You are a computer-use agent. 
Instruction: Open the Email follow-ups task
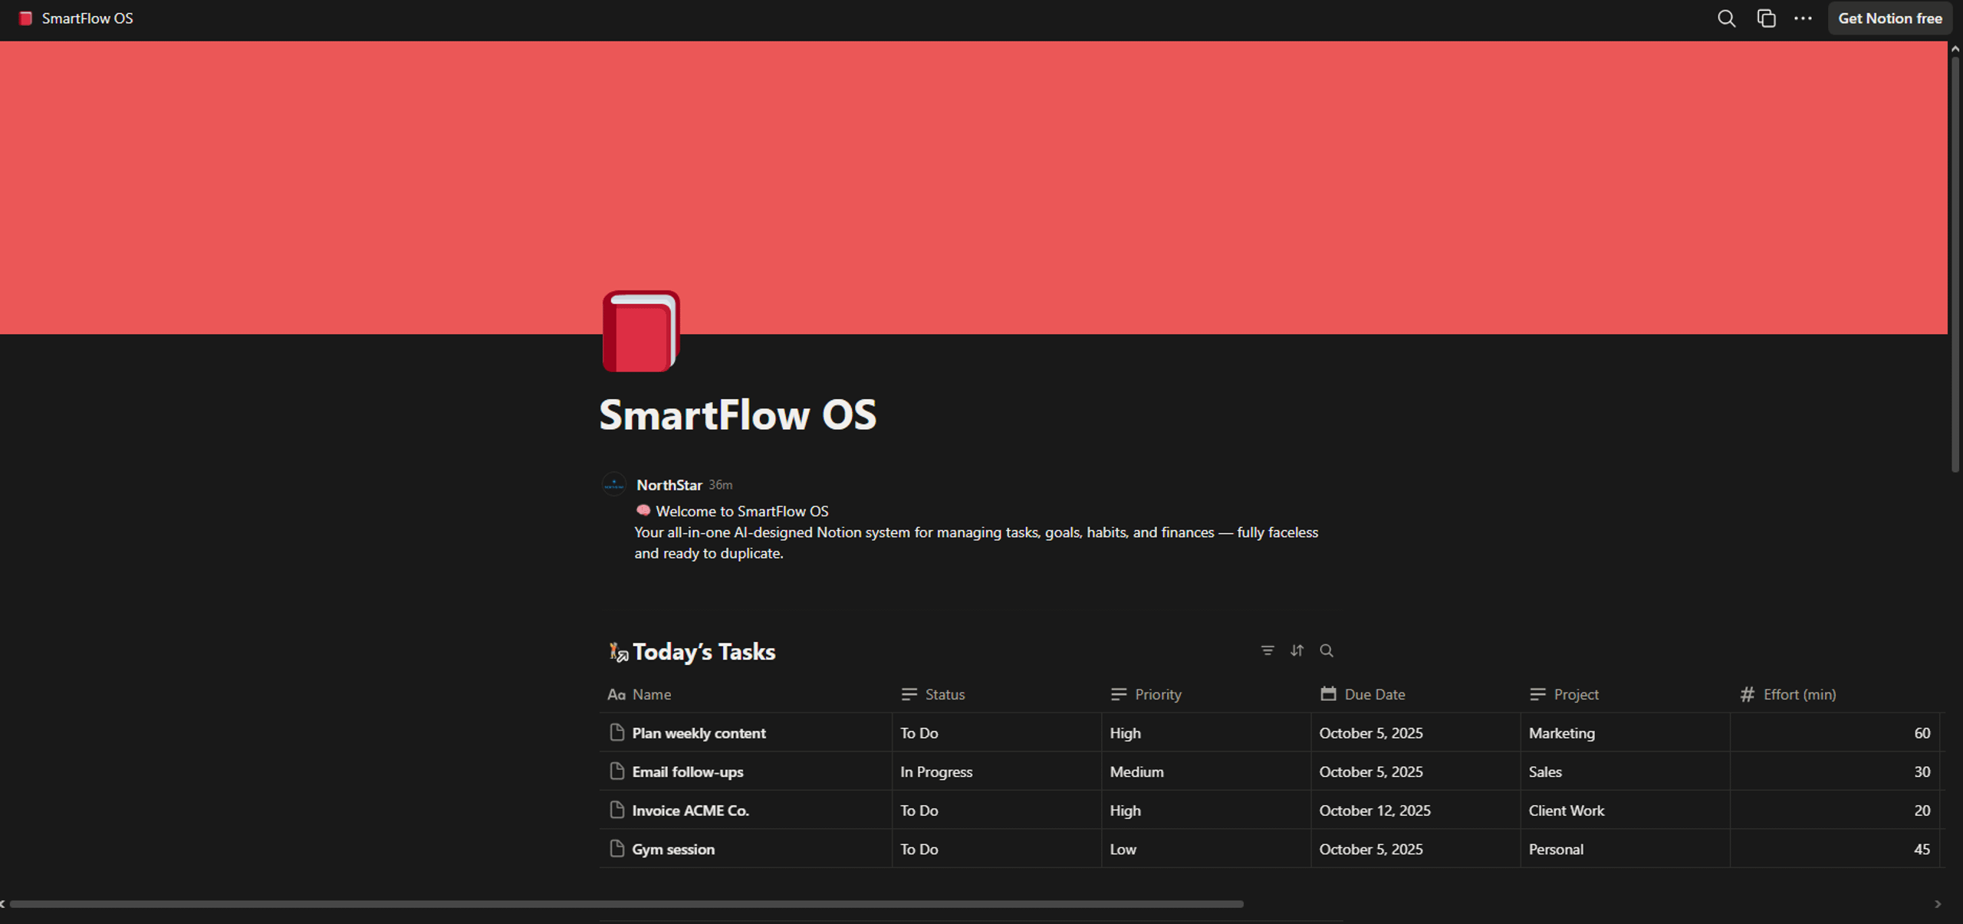point(688,772)
